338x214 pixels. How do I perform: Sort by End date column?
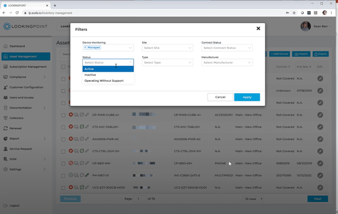point(304,67)
